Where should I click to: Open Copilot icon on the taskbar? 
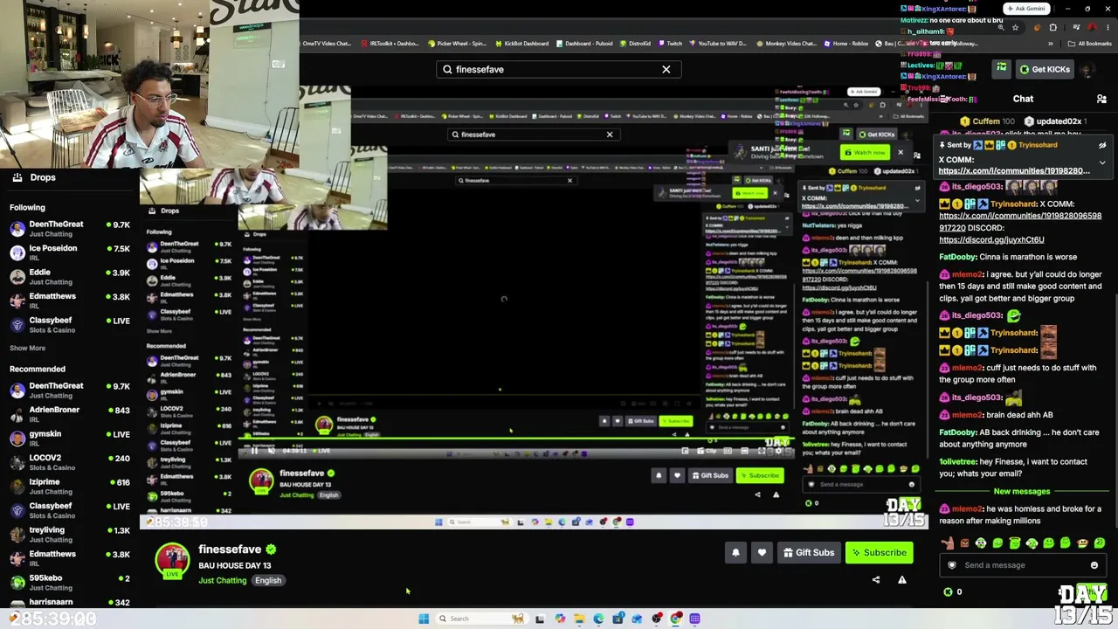(x=560, y=619)
